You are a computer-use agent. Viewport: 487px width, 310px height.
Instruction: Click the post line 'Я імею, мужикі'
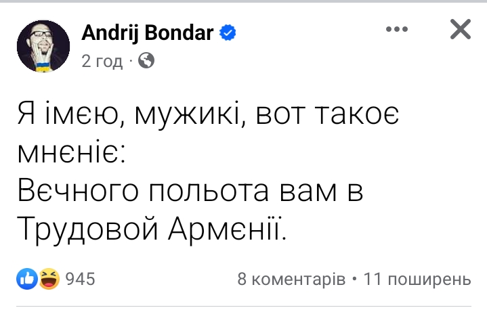coord(129,114)
